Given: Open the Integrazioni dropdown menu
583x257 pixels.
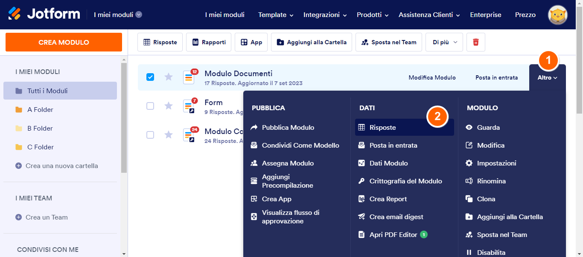Looking at the screenshot, I should point(325,15).
